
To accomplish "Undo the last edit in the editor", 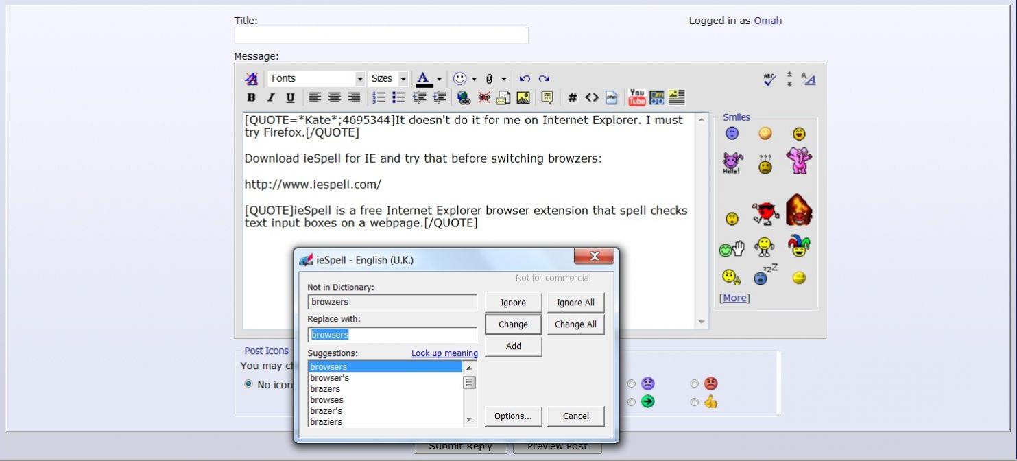I will click(525, 79).
